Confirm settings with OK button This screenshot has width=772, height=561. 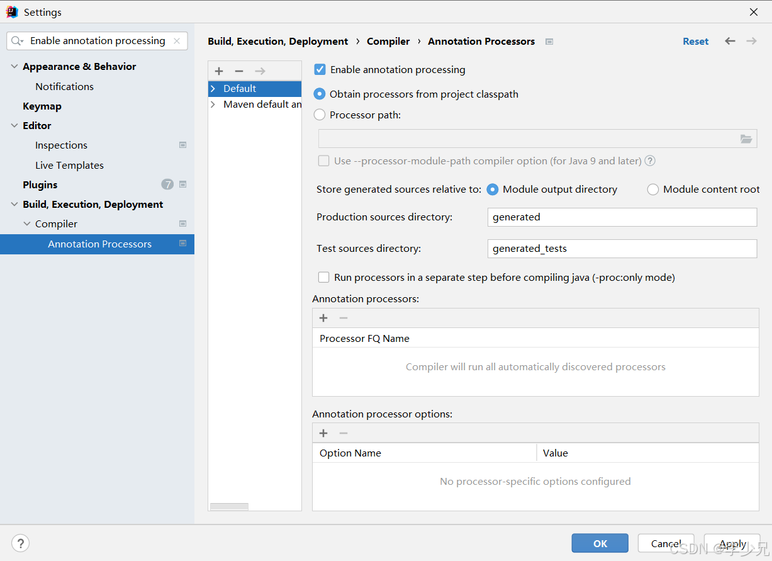(x=600, y=543)
